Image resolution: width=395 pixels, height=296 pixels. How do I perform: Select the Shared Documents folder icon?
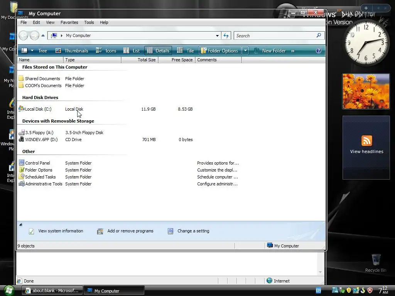[x=22, y=79]
